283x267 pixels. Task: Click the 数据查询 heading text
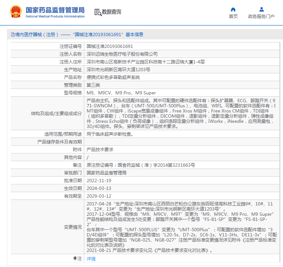[x=111, y=12]
